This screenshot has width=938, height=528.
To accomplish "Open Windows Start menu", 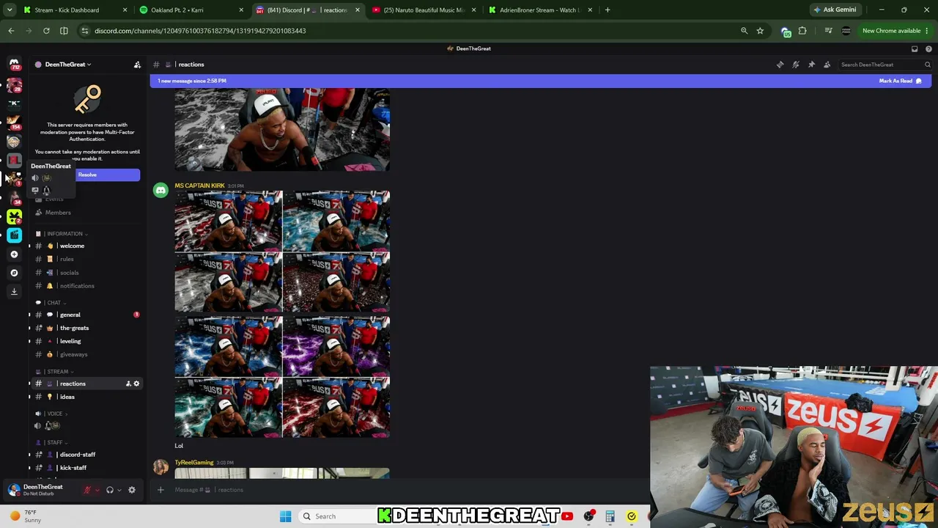I will coord(286,516).
